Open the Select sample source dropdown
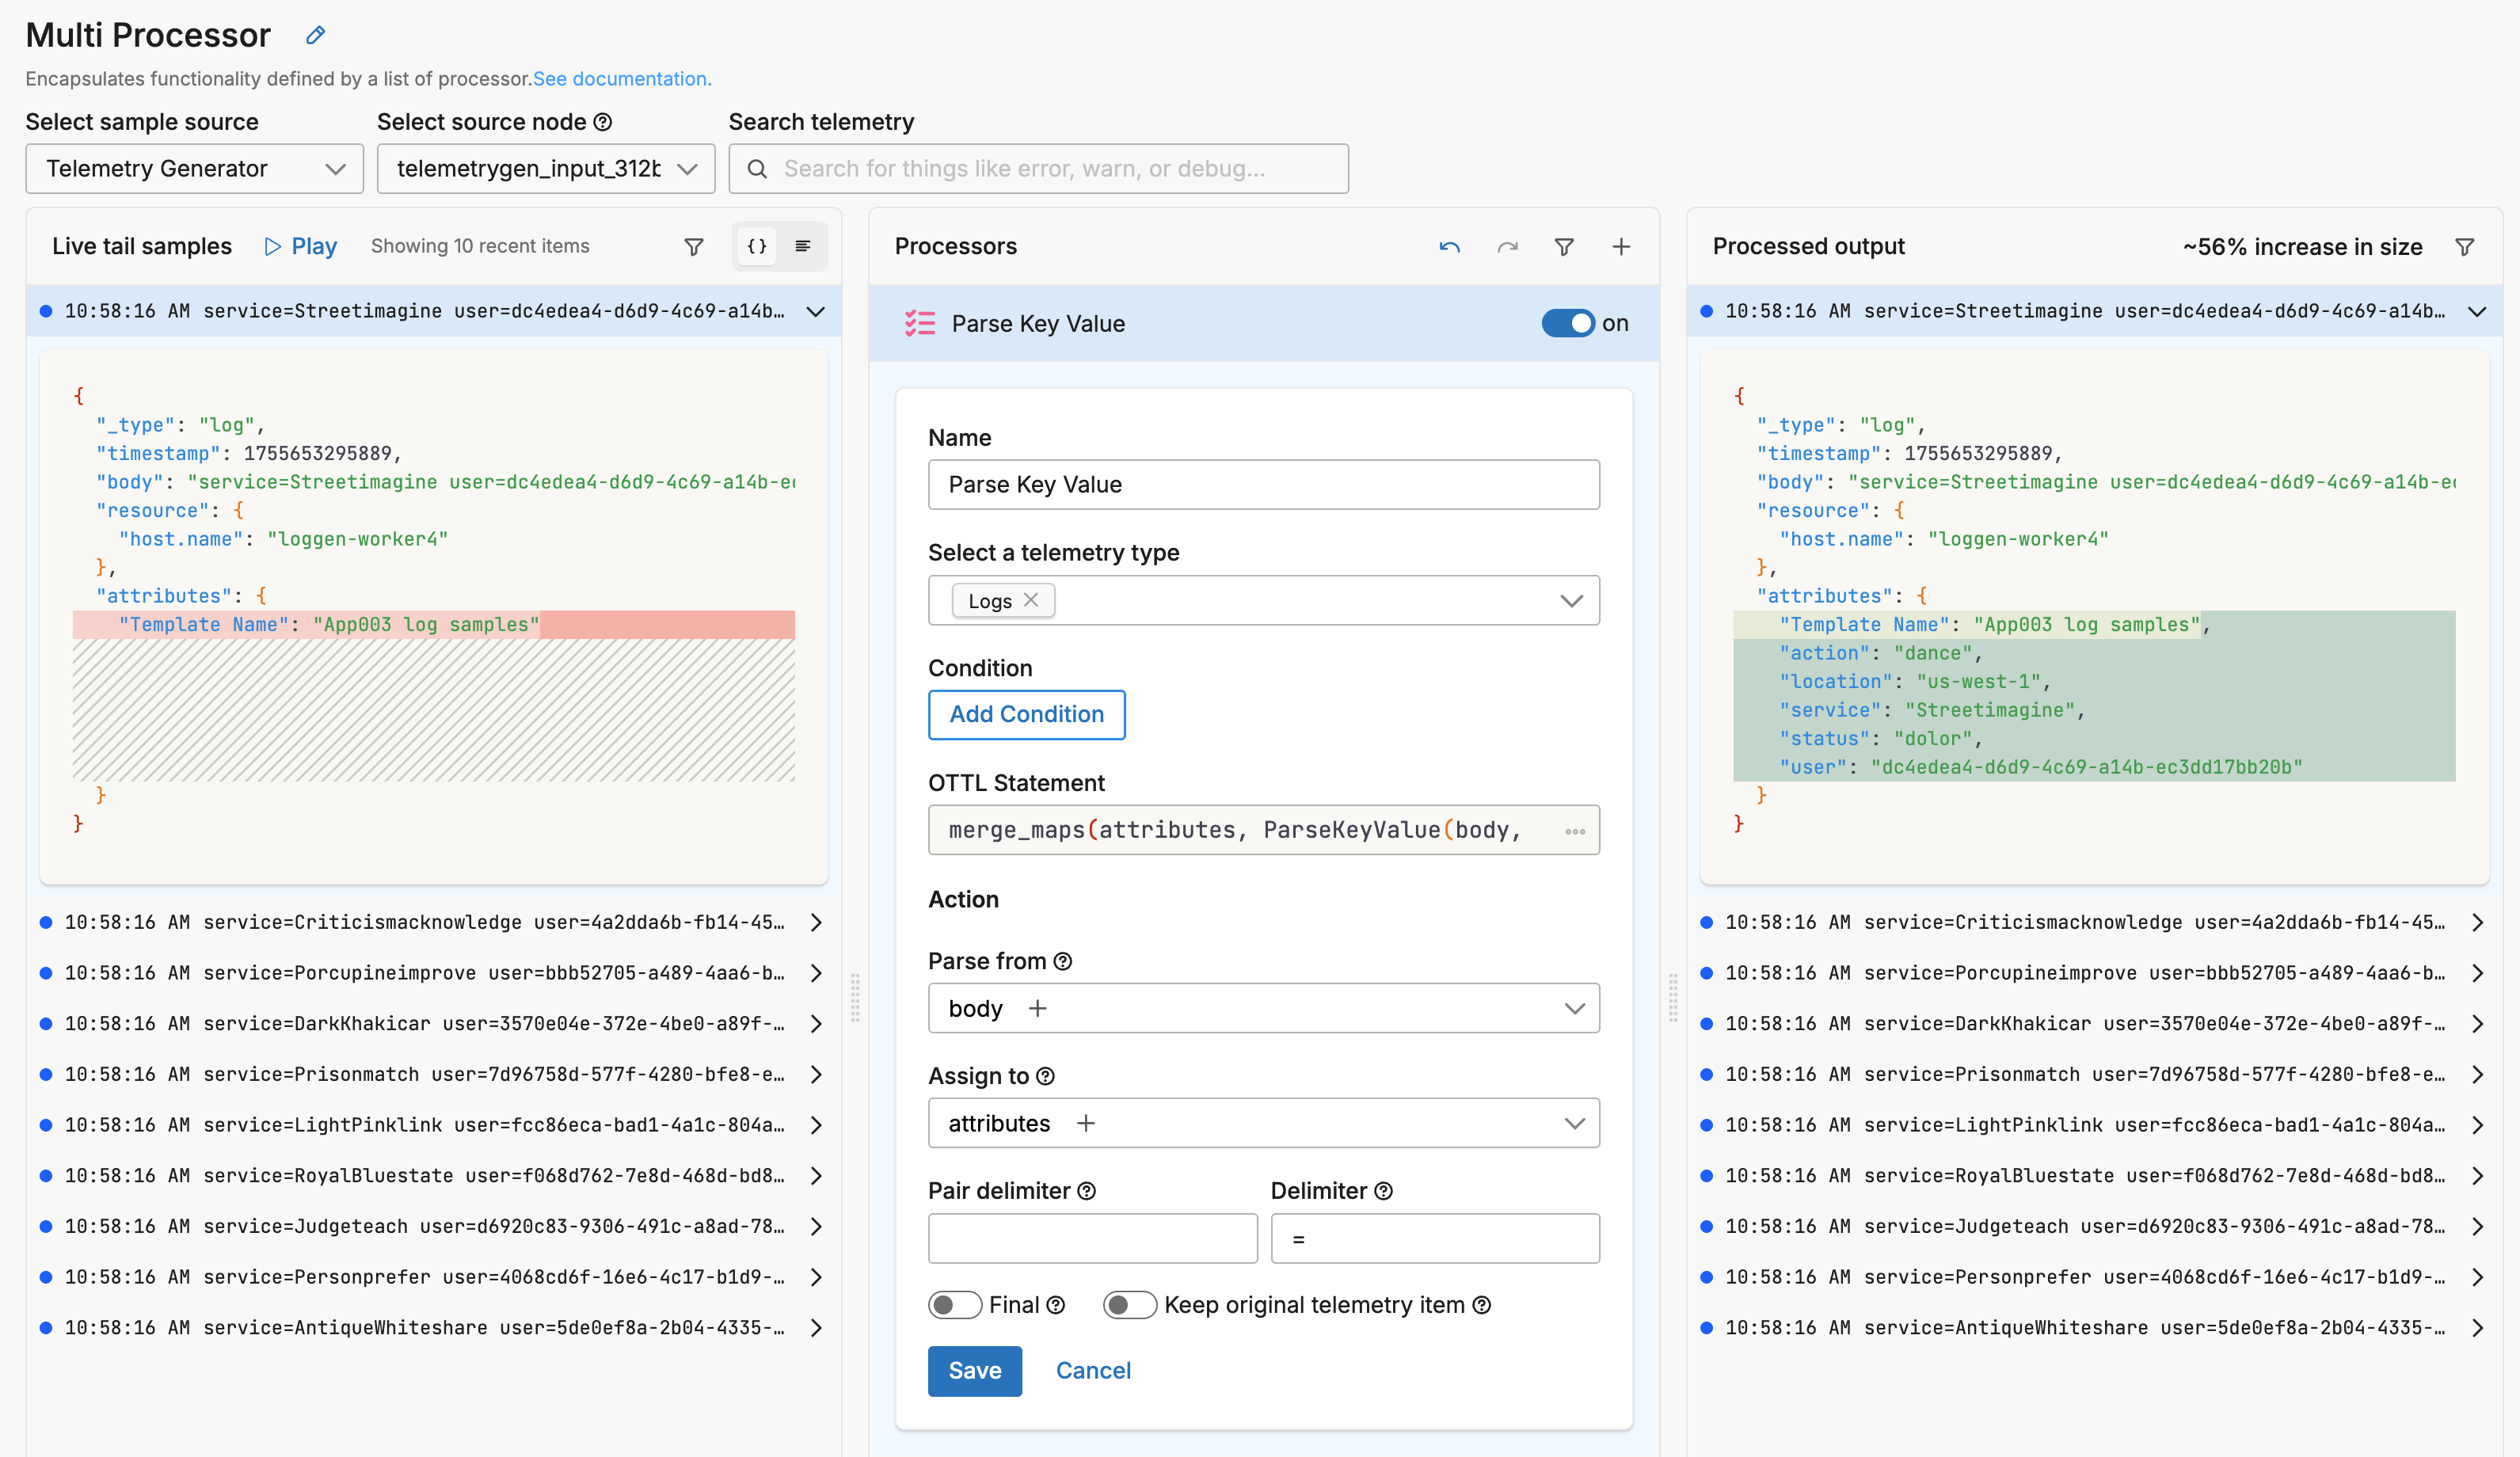 pyautogui.click(x=195, y=168)
